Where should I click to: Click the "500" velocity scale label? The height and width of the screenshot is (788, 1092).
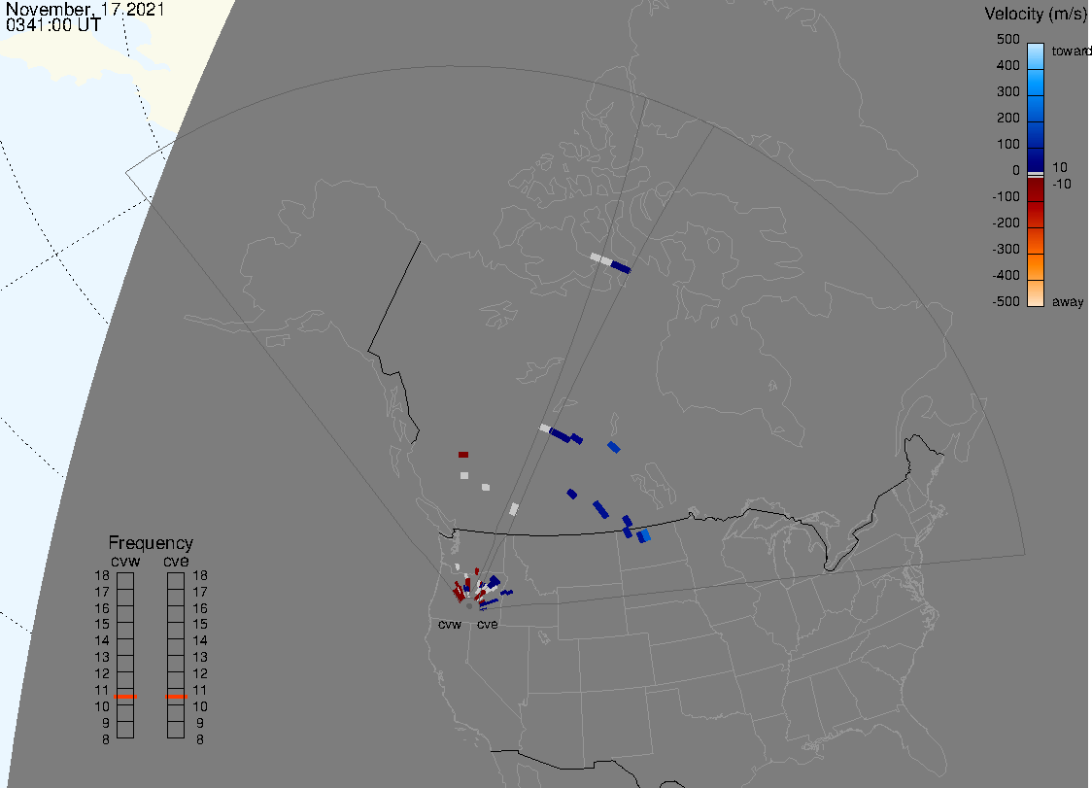pyautogui.click(x=1007, y=40)
